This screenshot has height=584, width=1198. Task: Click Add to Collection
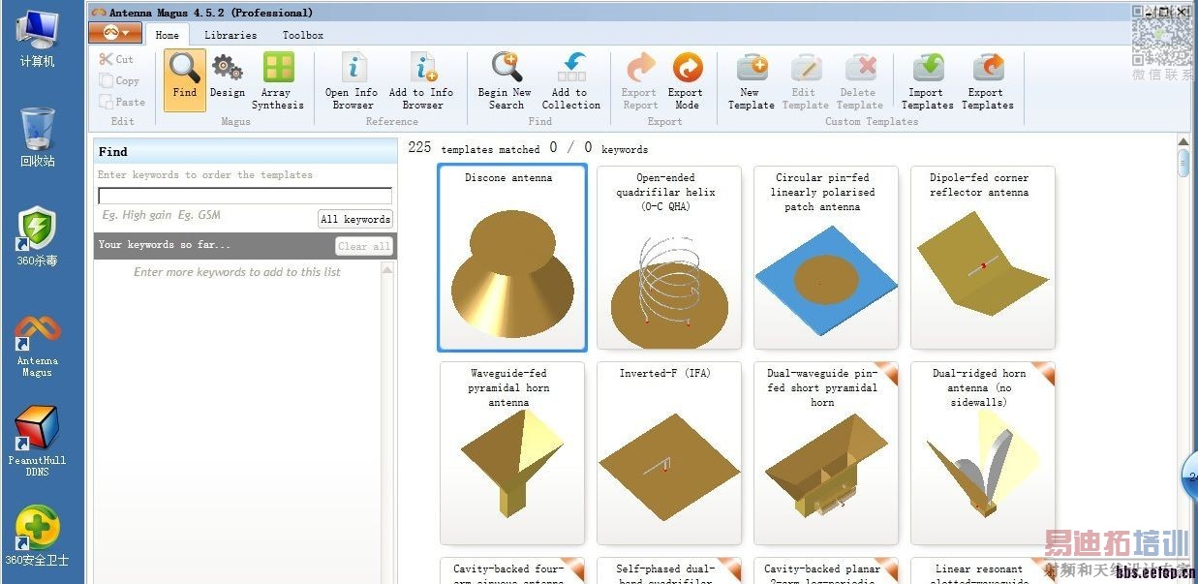[x=570, y=81]
